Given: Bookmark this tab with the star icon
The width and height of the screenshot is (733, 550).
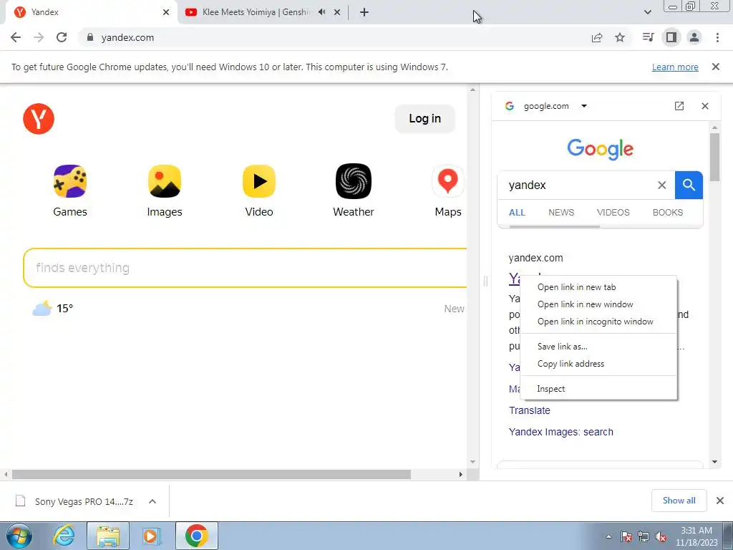Looking at the screenshot, I should 620,37.
